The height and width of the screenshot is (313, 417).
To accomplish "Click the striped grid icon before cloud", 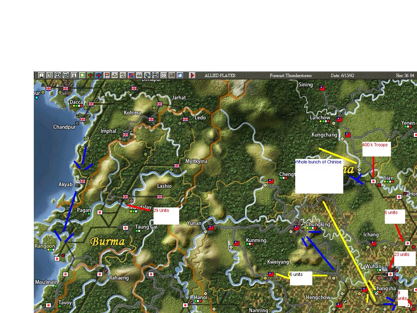I will (x=172, y=75).
